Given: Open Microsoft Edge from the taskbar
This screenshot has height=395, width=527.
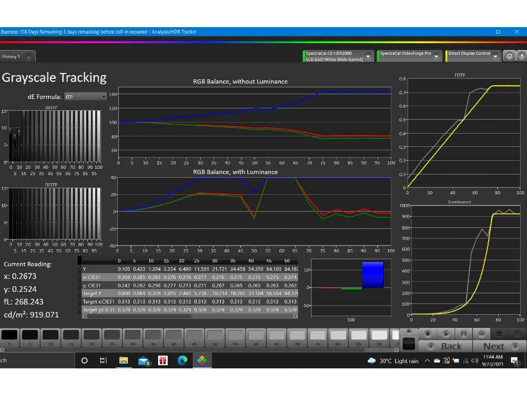Looking at the screenshot, I should (183, 360).
